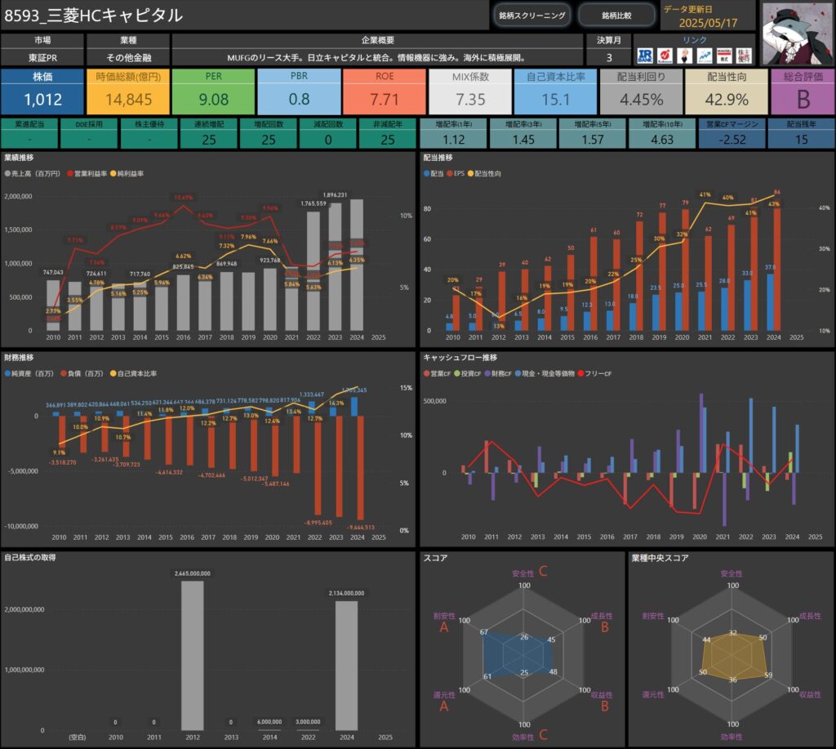Click the 減配回数 tile showing 0
The width and height of the screenshot is (836, 749).
(x=328, y=133)
